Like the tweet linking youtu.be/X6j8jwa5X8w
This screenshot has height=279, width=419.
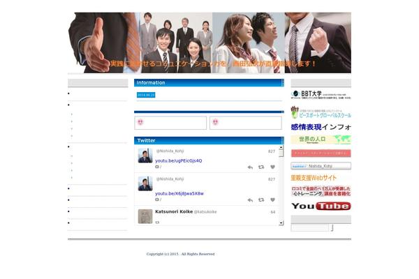pyautogui.click(x=272, y=200)
